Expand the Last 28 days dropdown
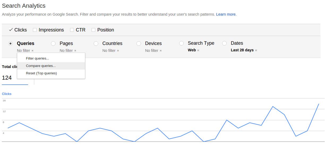 [x=244, y=50]
